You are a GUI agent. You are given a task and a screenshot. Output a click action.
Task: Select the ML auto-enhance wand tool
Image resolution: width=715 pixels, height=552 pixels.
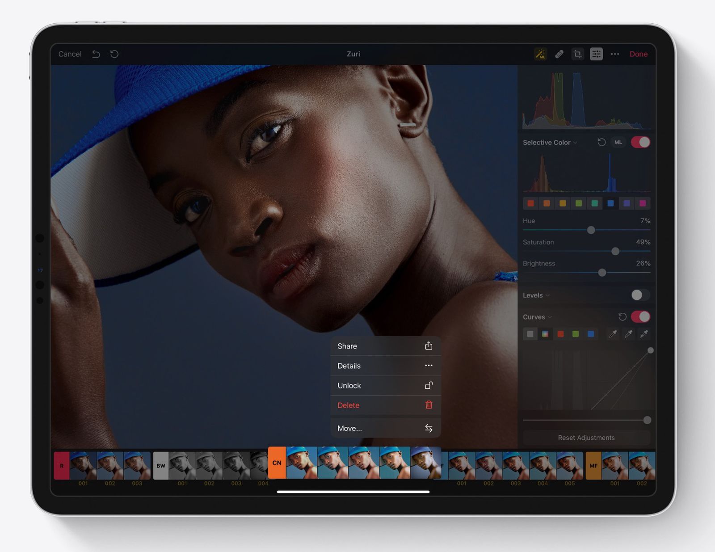(x=540, y=54)
